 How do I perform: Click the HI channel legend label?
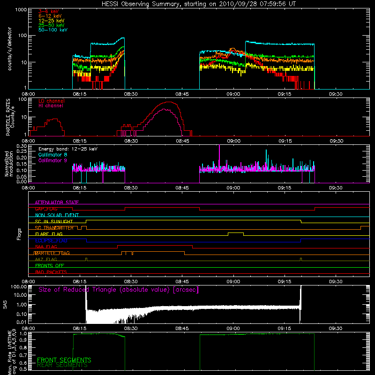[51, 105]
